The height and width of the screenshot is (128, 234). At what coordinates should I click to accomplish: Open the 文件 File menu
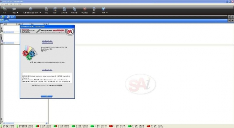click(2, 4)
